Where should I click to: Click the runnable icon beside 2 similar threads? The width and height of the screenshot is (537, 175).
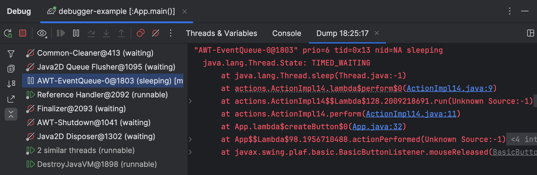pyautogui.click(x=30, y=150)
